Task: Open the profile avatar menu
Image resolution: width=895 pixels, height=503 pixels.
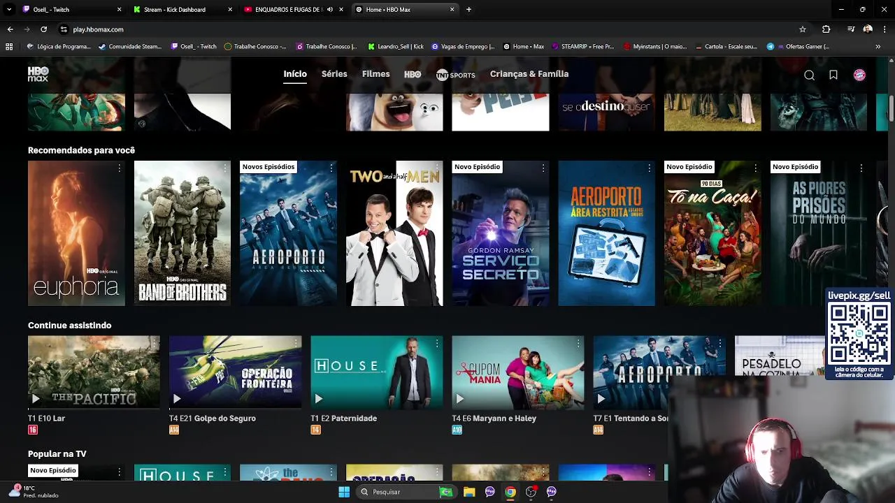Action: [x=859, y=75]
